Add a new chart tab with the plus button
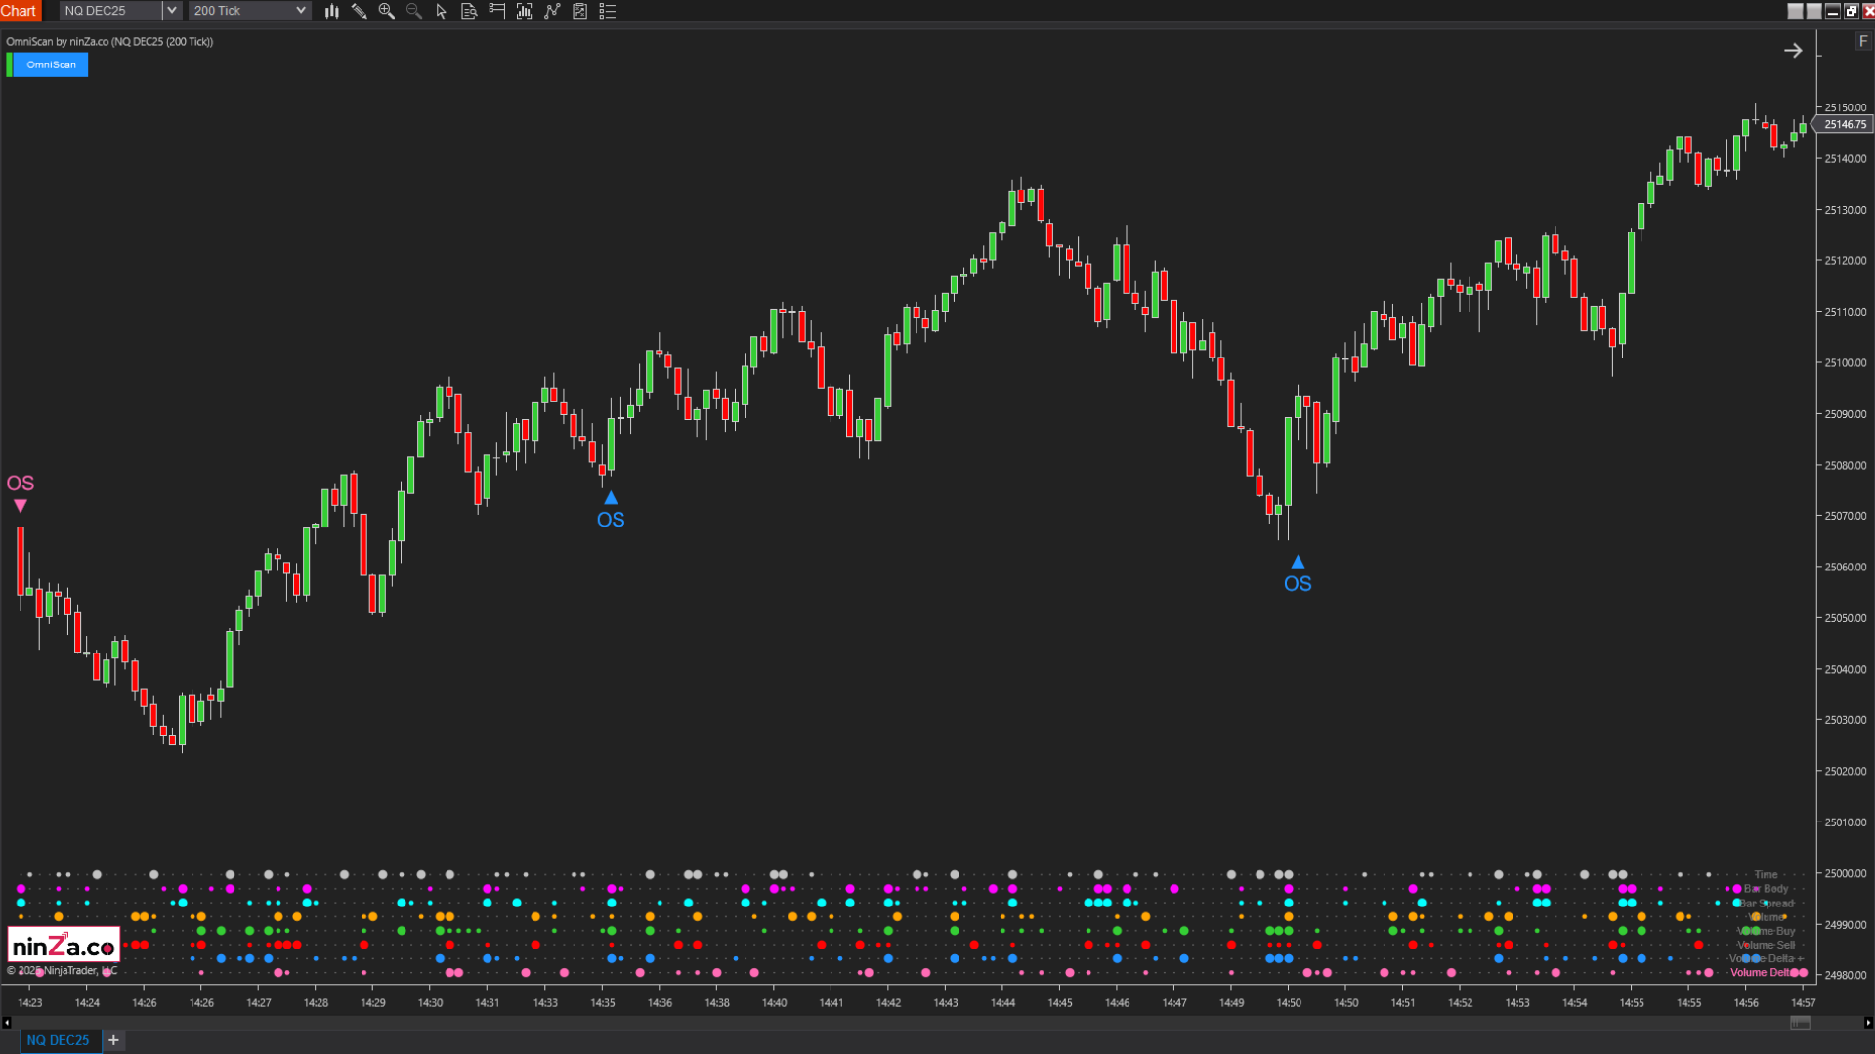This screenshot has height=1054, width=1875. (112, 1039)
